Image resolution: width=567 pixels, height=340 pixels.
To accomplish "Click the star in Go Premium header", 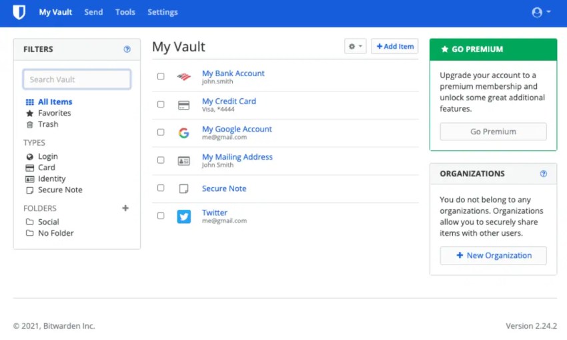I will coord(445,49).
